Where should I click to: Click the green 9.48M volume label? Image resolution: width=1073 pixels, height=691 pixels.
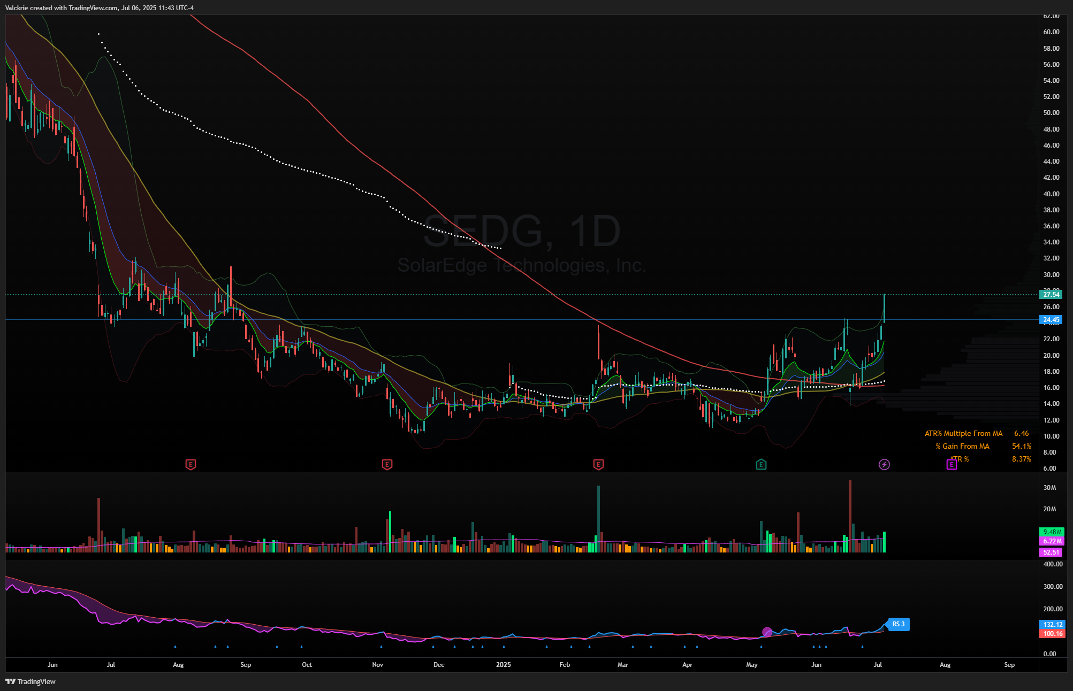(1052, 532)
